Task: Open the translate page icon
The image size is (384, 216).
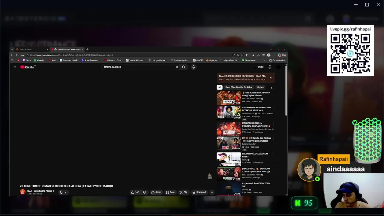Action: click(238, 55)
